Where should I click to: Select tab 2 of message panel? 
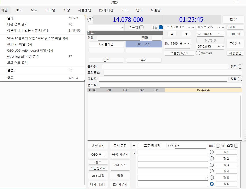click(134, 154)
